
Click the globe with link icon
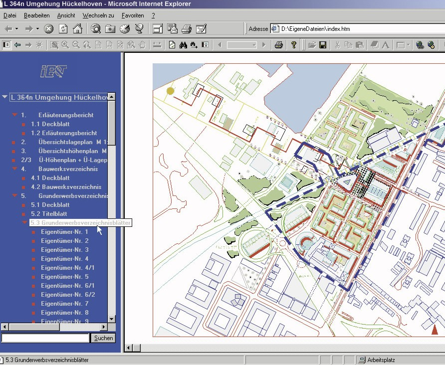(420, 45)
